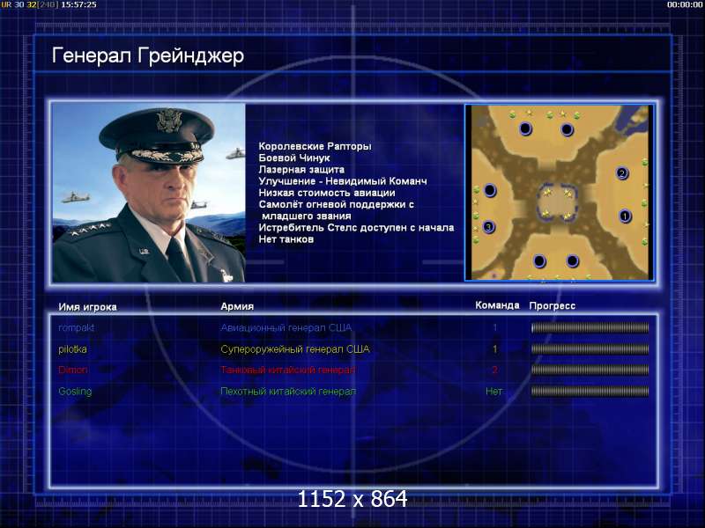Click start position 3 on the minimap
Image resolution: width=705 pixels, height=528 pixels.
[489, 227]
